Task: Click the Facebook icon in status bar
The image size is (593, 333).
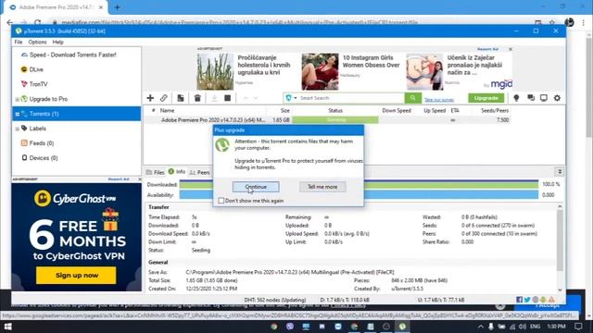Action: 519,300
